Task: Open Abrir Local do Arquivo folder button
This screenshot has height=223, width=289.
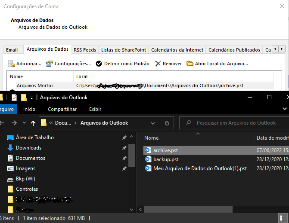Action: [217, 64]
